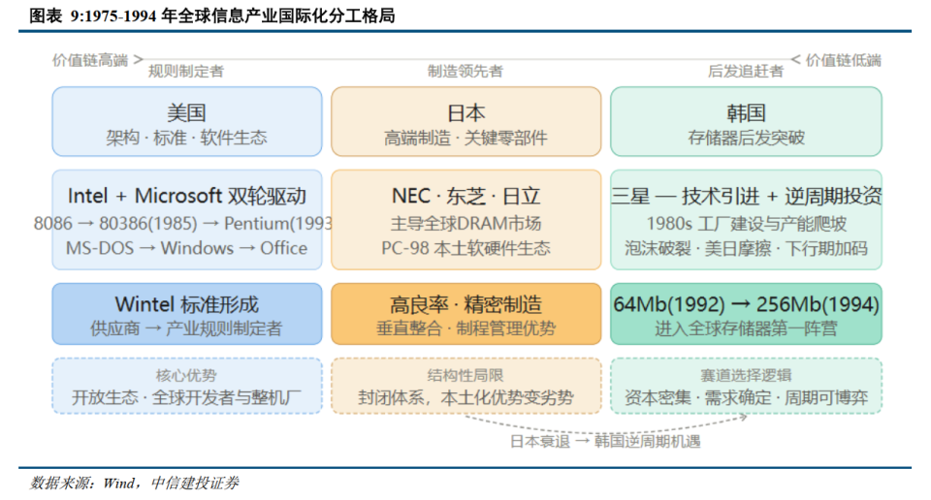Image resolution: width=931 pixels, height=500 pixels.
Task: Click the '后发追赶者' column heading
Action: point(746,72)
